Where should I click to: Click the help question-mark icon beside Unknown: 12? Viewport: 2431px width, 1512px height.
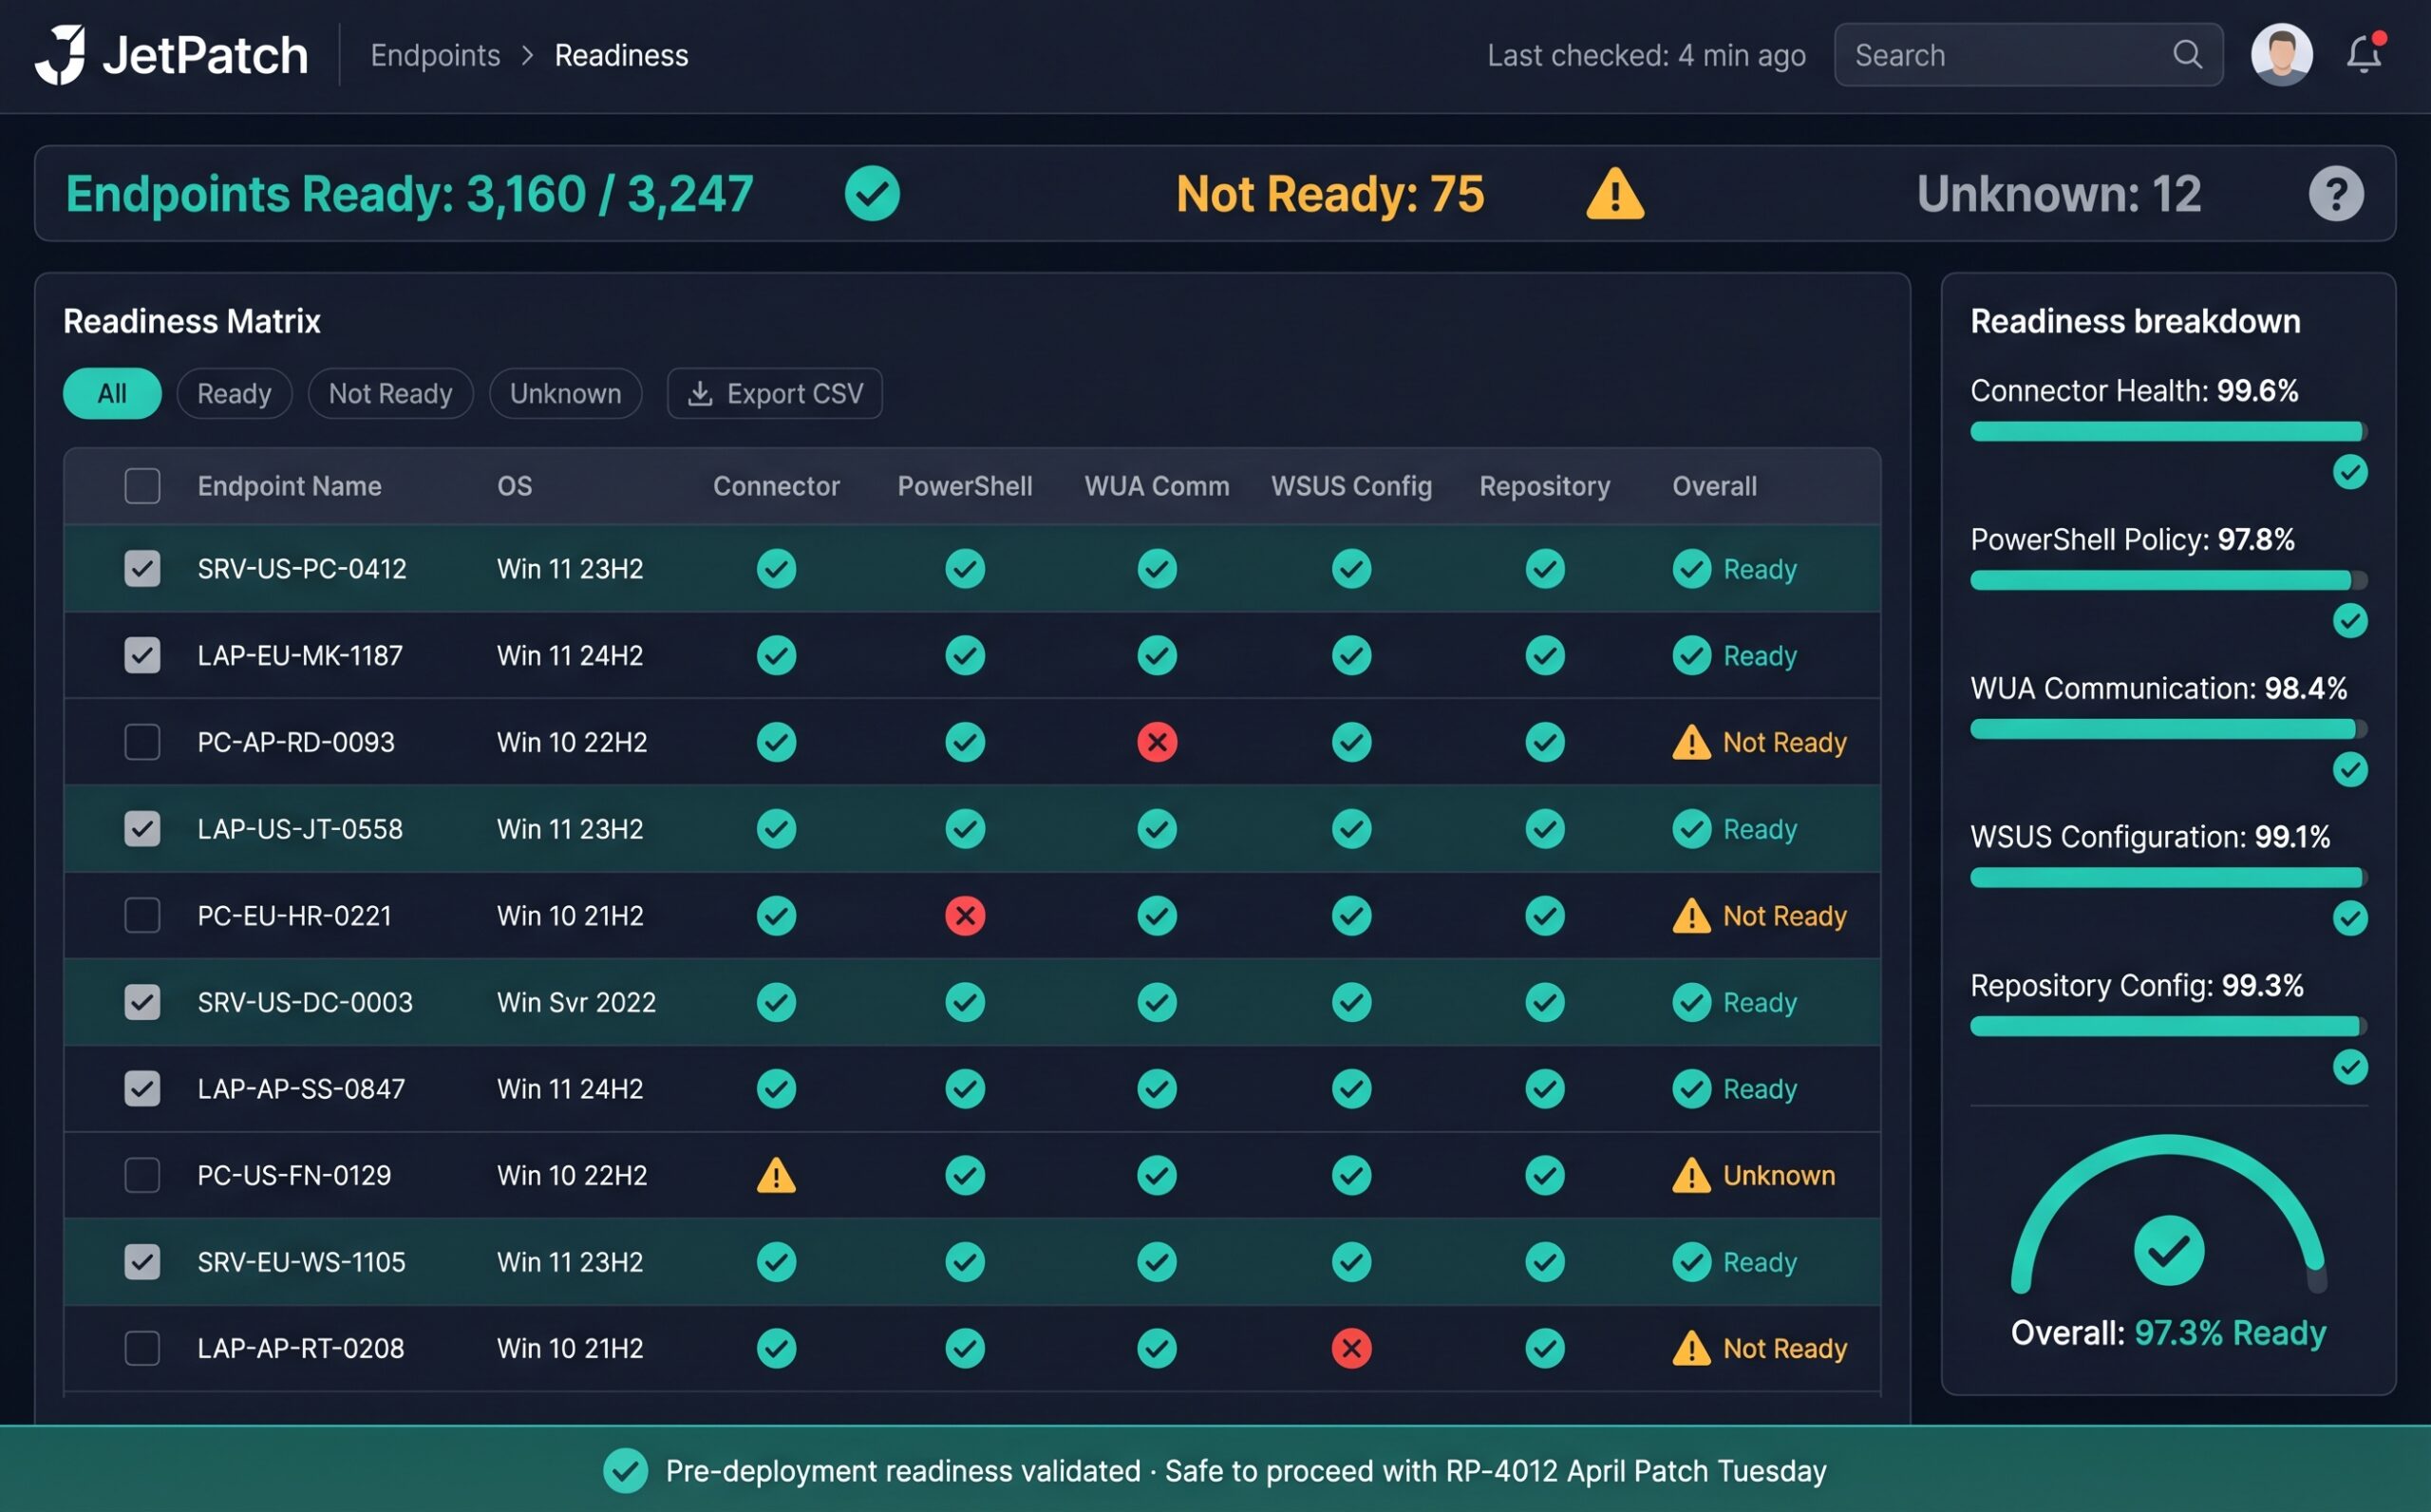[x=2336, y=193]
